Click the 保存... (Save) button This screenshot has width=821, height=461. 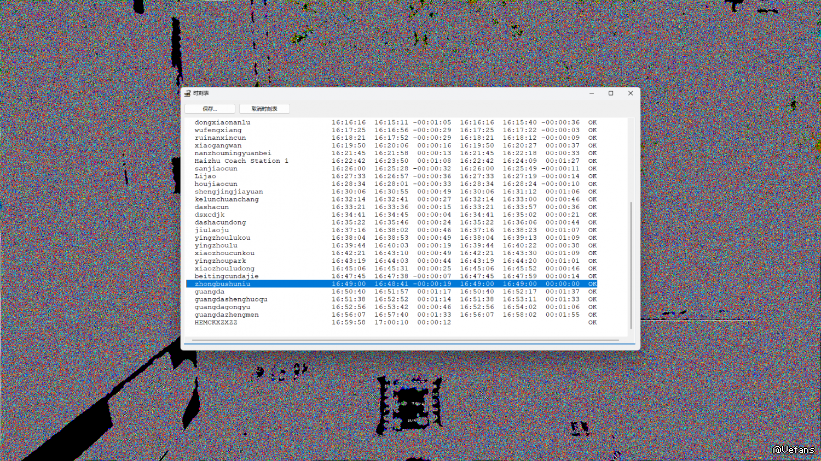click(210, 109)
